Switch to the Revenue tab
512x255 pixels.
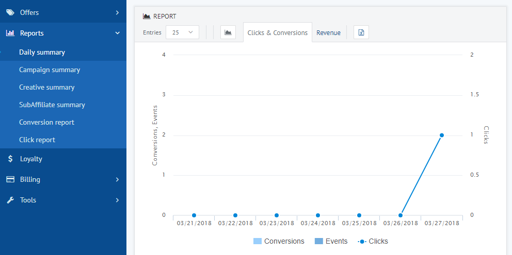tap(328, 32)
